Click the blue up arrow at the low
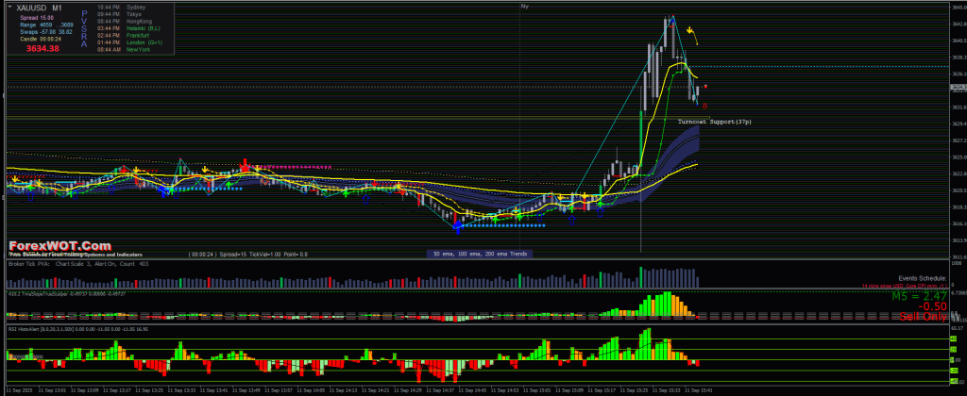 point(457,227)
